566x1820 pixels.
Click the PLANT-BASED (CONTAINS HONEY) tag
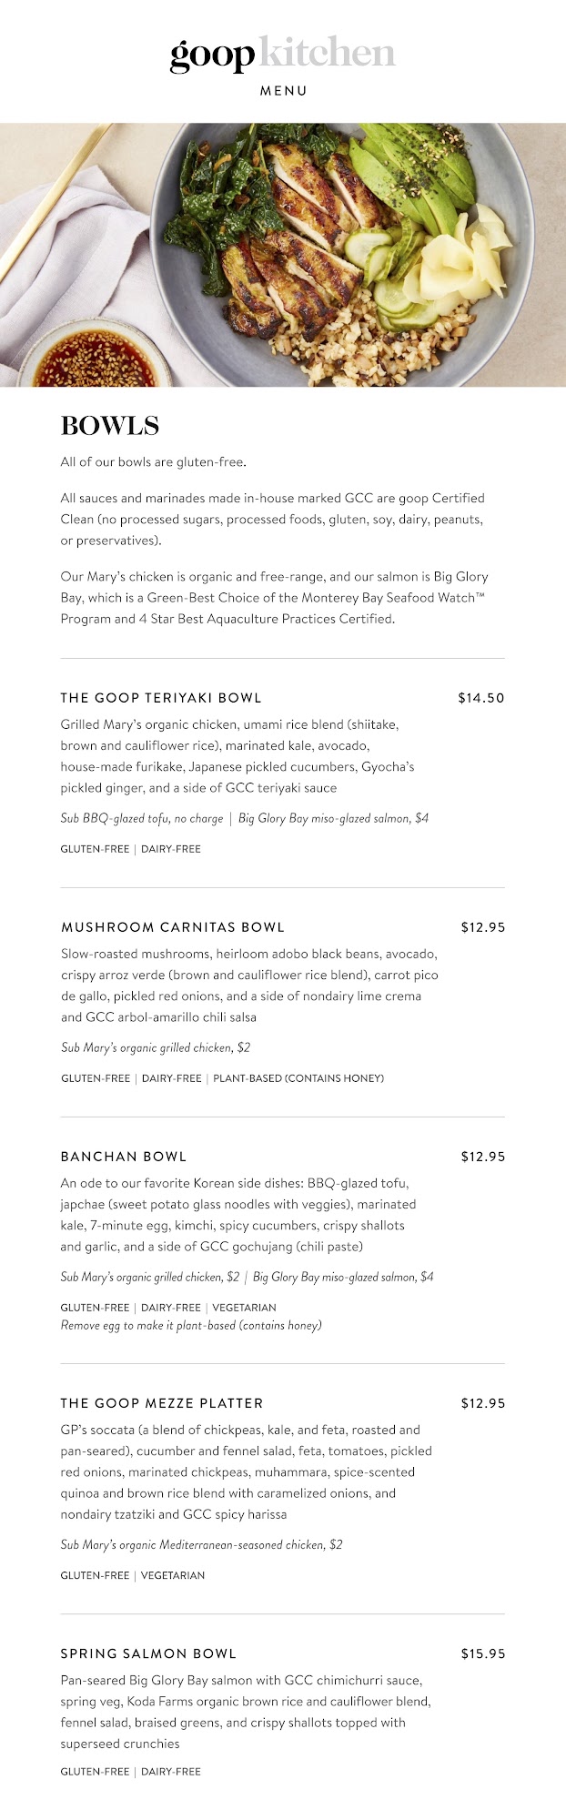(298, 1078)
